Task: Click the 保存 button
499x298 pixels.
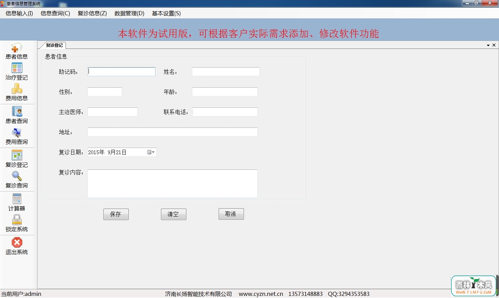Action: [x=116, y=214]
